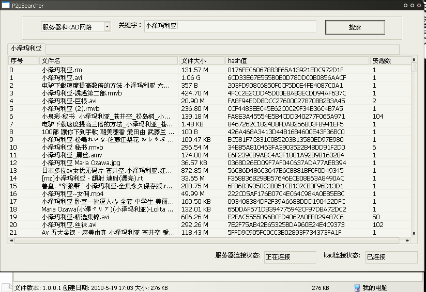Select file size cell 606.26 M
The image size is (426, 292).
(194, 217)
